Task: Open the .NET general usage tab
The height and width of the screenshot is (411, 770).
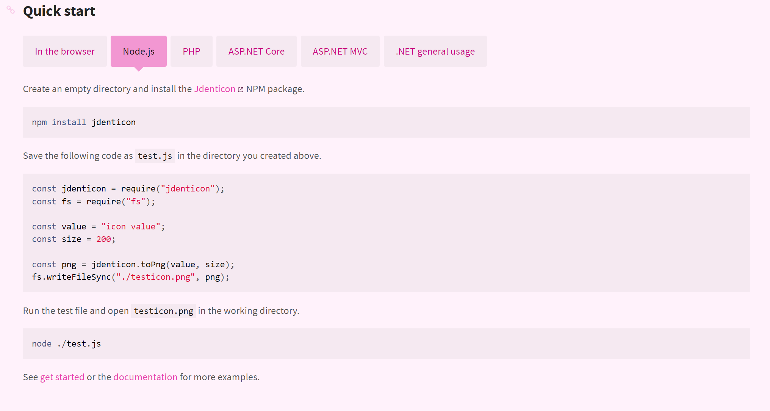Action: pos(435,51)
